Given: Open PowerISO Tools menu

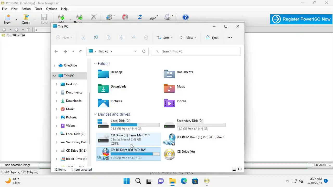Looking at the screenshot, I should (x=38, y=9).
